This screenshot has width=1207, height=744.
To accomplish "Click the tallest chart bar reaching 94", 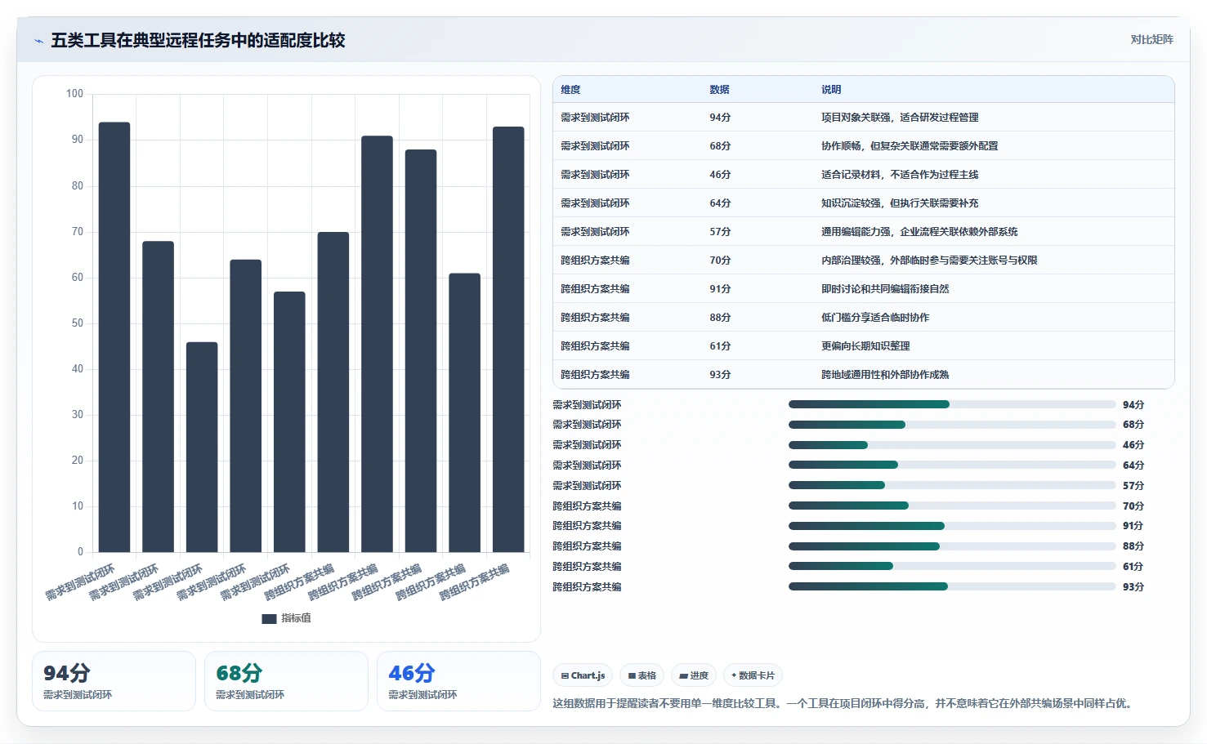I will [x=114, y=337].
